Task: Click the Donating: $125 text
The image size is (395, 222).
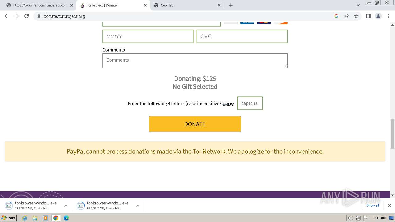Action: click(195, 79)
